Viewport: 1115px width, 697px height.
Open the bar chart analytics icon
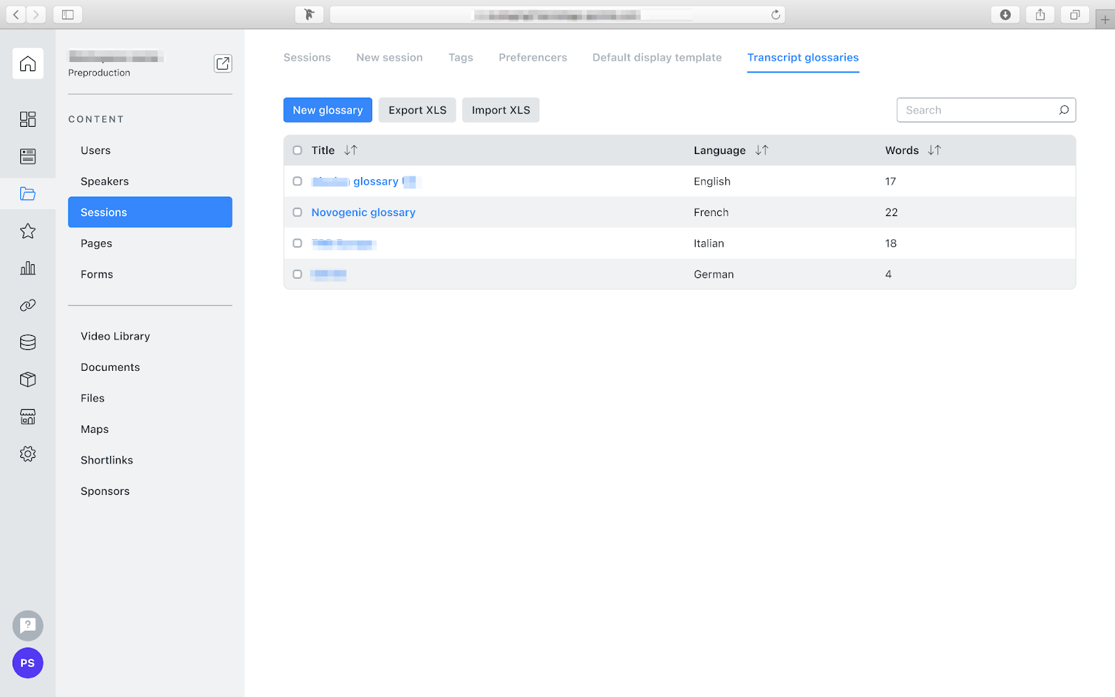28,268
